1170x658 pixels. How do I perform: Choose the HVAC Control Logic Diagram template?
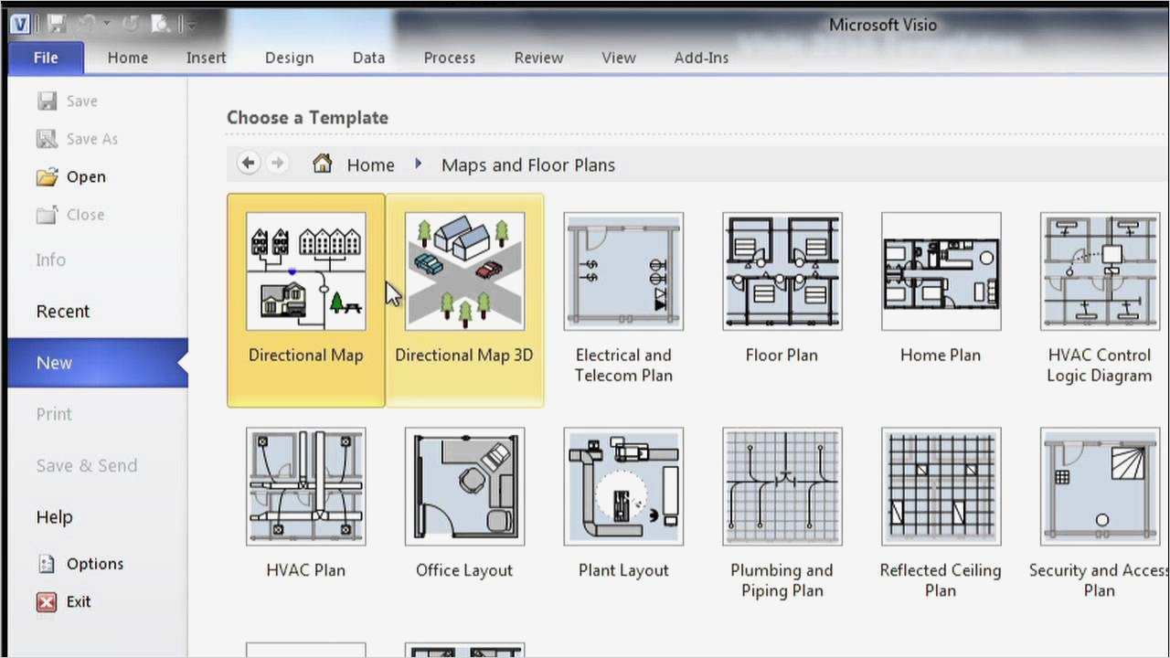click(1100, 300)
